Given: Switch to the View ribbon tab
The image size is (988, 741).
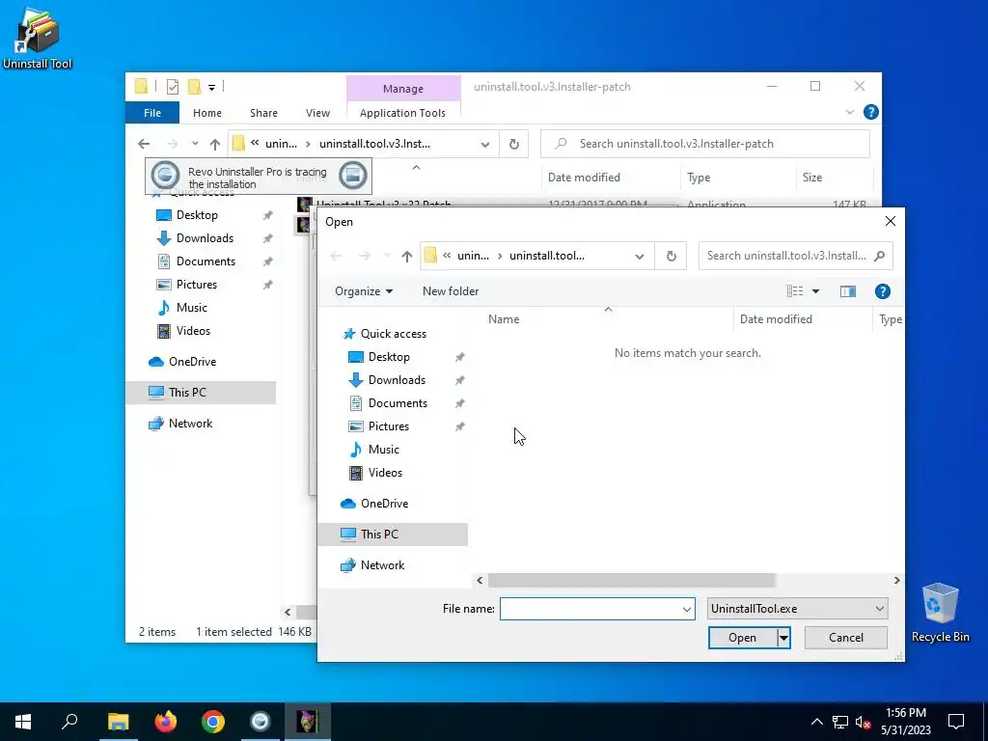Looking at the screenshot, I should tap(317, 113).
